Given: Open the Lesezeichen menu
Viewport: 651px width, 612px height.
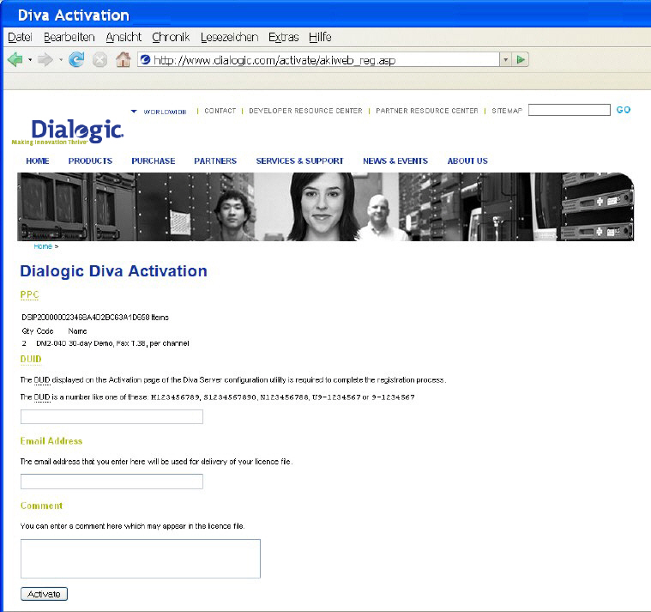Looking at the screenshot, I should 228,37.
